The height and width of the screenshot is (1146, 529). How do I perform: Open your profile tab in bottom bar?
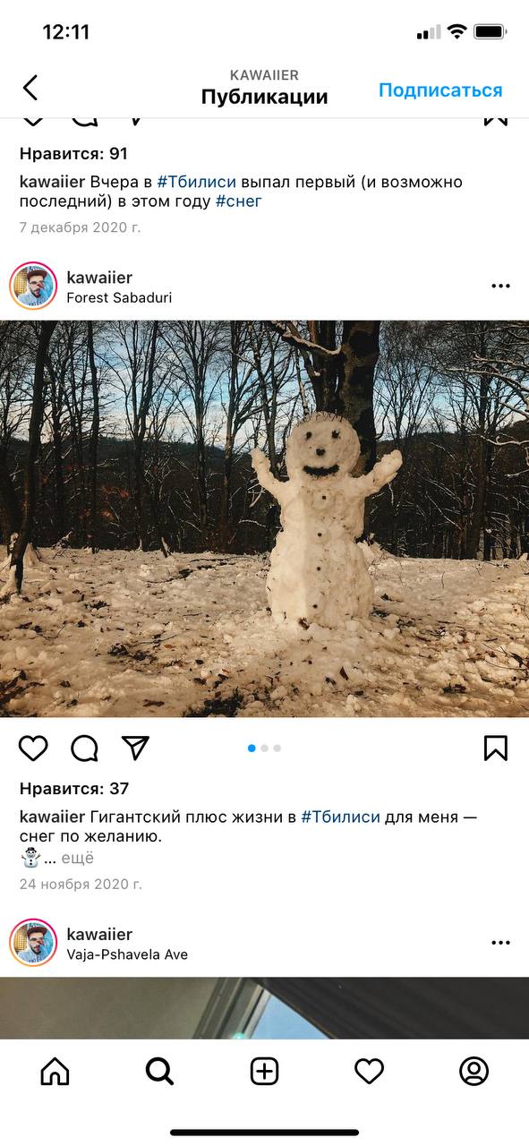(x=474, y=1071)
